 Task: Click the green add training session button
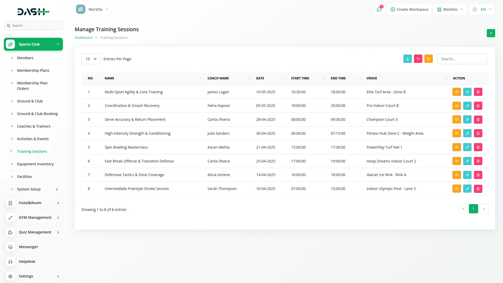click(491, 33)
